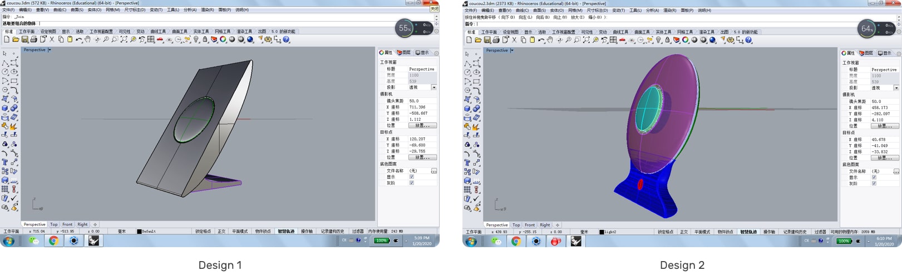The width and height of the screenshot is (902, 280).
Task: Click the target 位置 放置 button in coucou.3dm
Action: click(x=422, y=157)
